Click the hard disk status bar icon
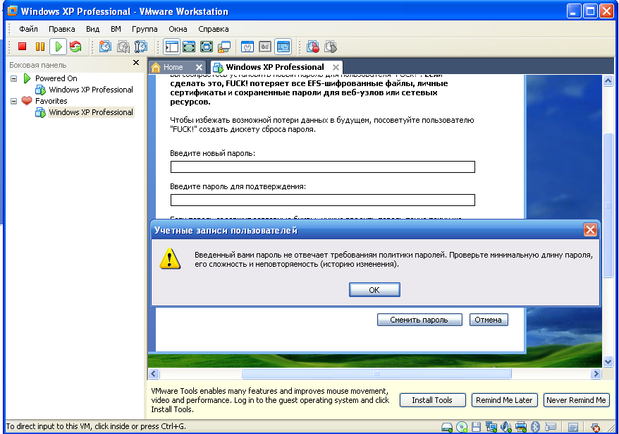 tap(446, 427)
